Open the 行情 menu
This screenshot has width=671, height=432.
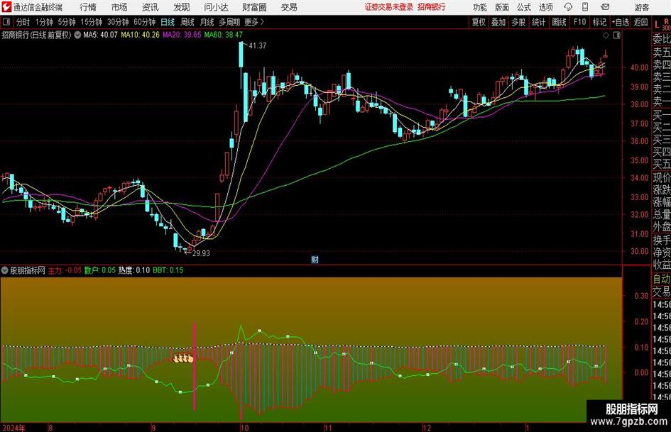(x=88, y=7)
